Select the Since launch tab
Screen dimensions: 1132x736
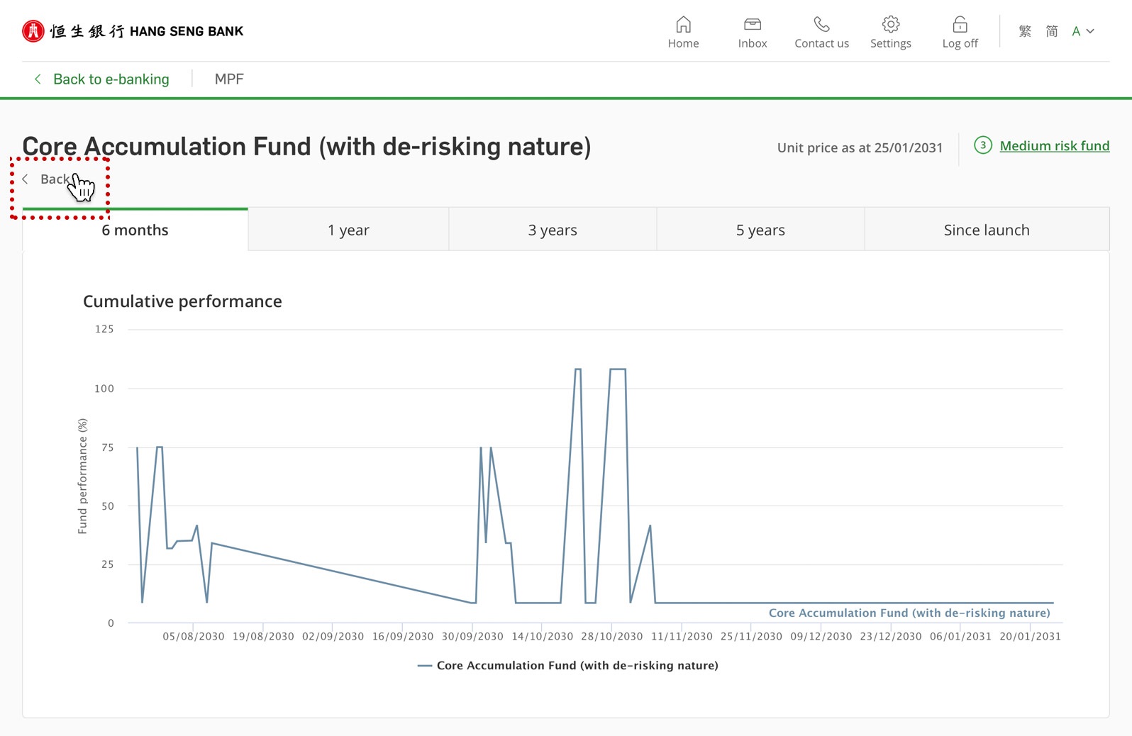[x=987, y=230]
